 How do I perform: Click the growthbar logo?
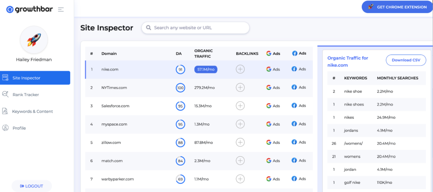coord(30,10)
